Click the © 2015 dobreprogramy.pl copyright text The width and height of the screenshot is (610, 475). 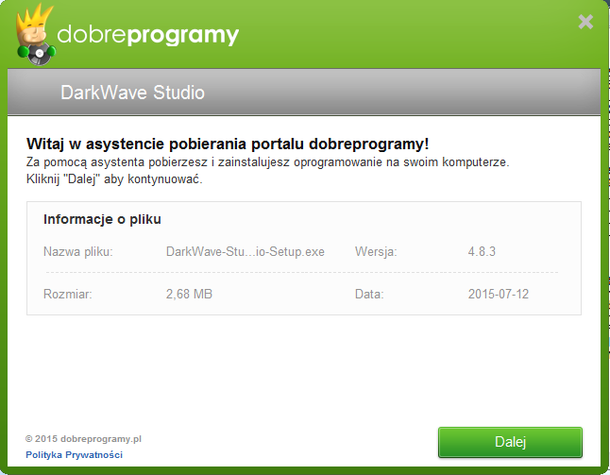click(x=83, y=439)
